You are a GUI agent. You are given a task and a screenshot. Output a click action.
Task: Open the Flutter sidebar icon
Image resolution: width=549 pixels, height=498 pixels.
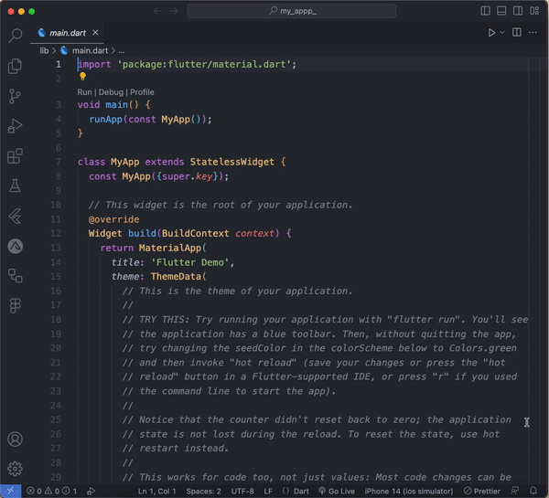15,217
